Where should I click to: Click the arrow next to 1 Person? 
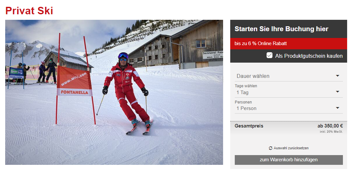click(x=337, y=108)
